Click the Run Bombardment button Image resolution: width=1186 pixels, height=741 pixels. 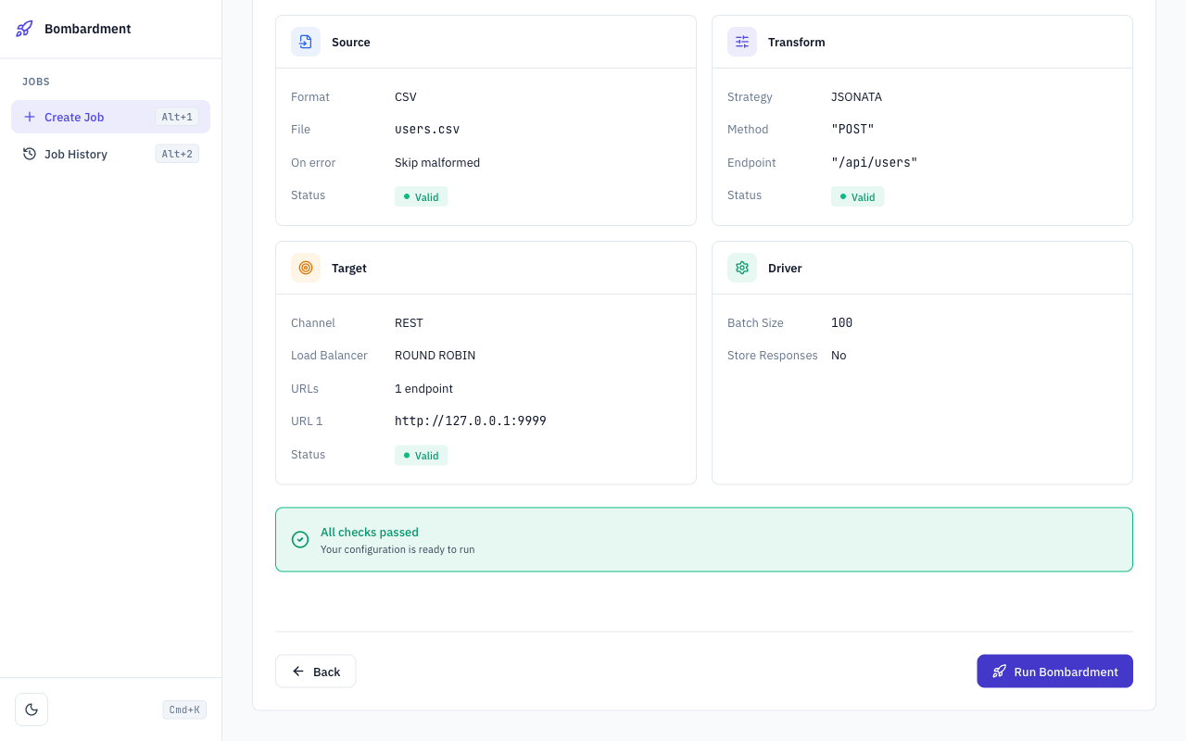tap(1054, 671)
